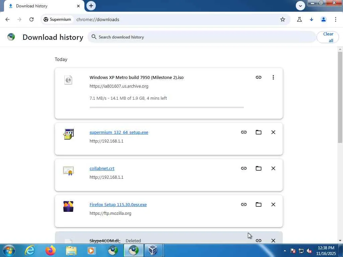Remove deleted Skype4COM.dll entry from list
The width and height of the screenshot is (343, 257).
(273, 241)
